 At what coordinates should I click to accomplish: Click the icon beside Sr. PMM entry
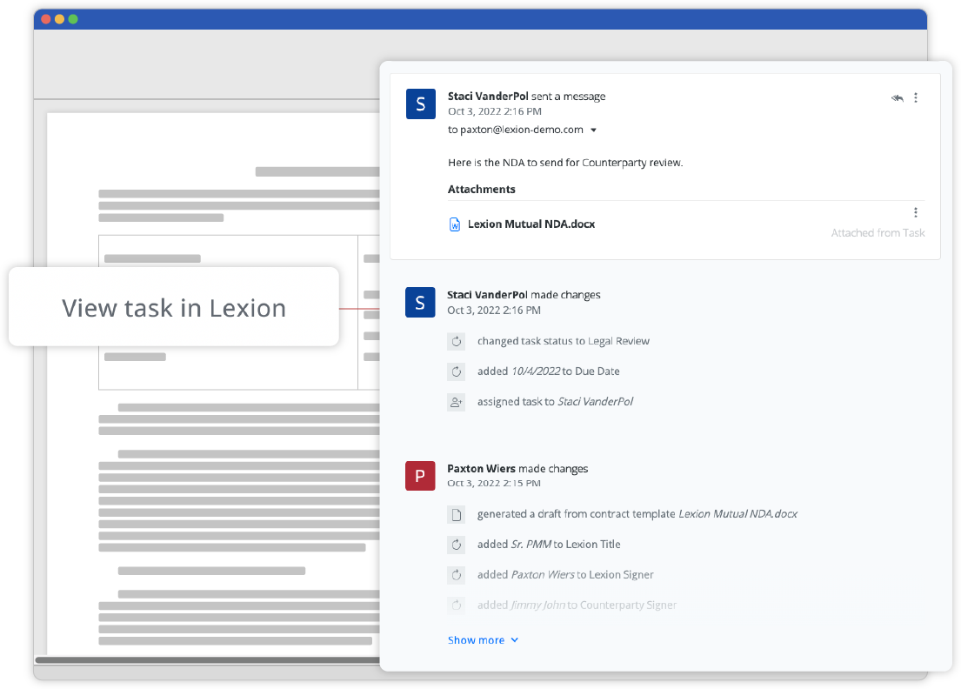[457, 545]
